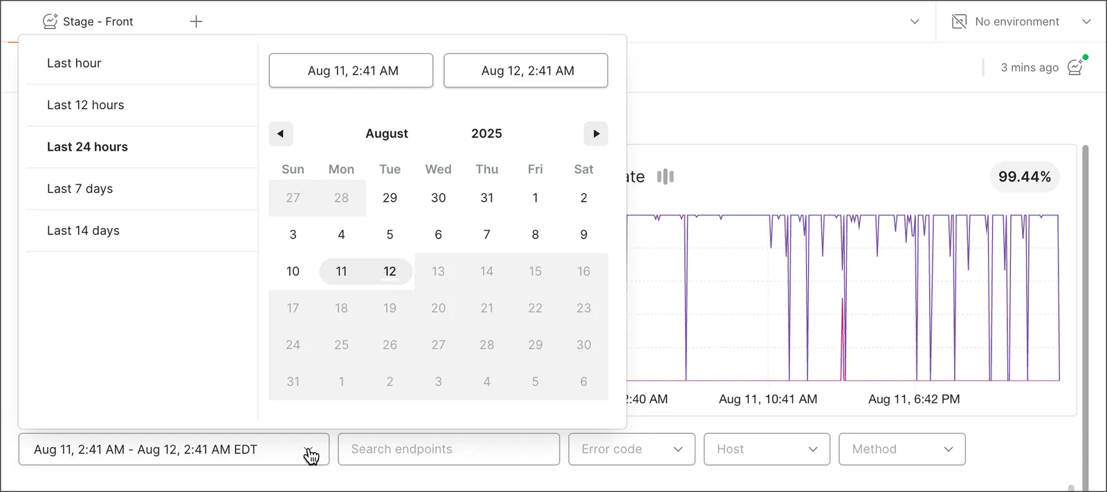The image size is (1107, 492).
Task: Click the Aug 11, 10:41 AM axis label
Action: 768,399
